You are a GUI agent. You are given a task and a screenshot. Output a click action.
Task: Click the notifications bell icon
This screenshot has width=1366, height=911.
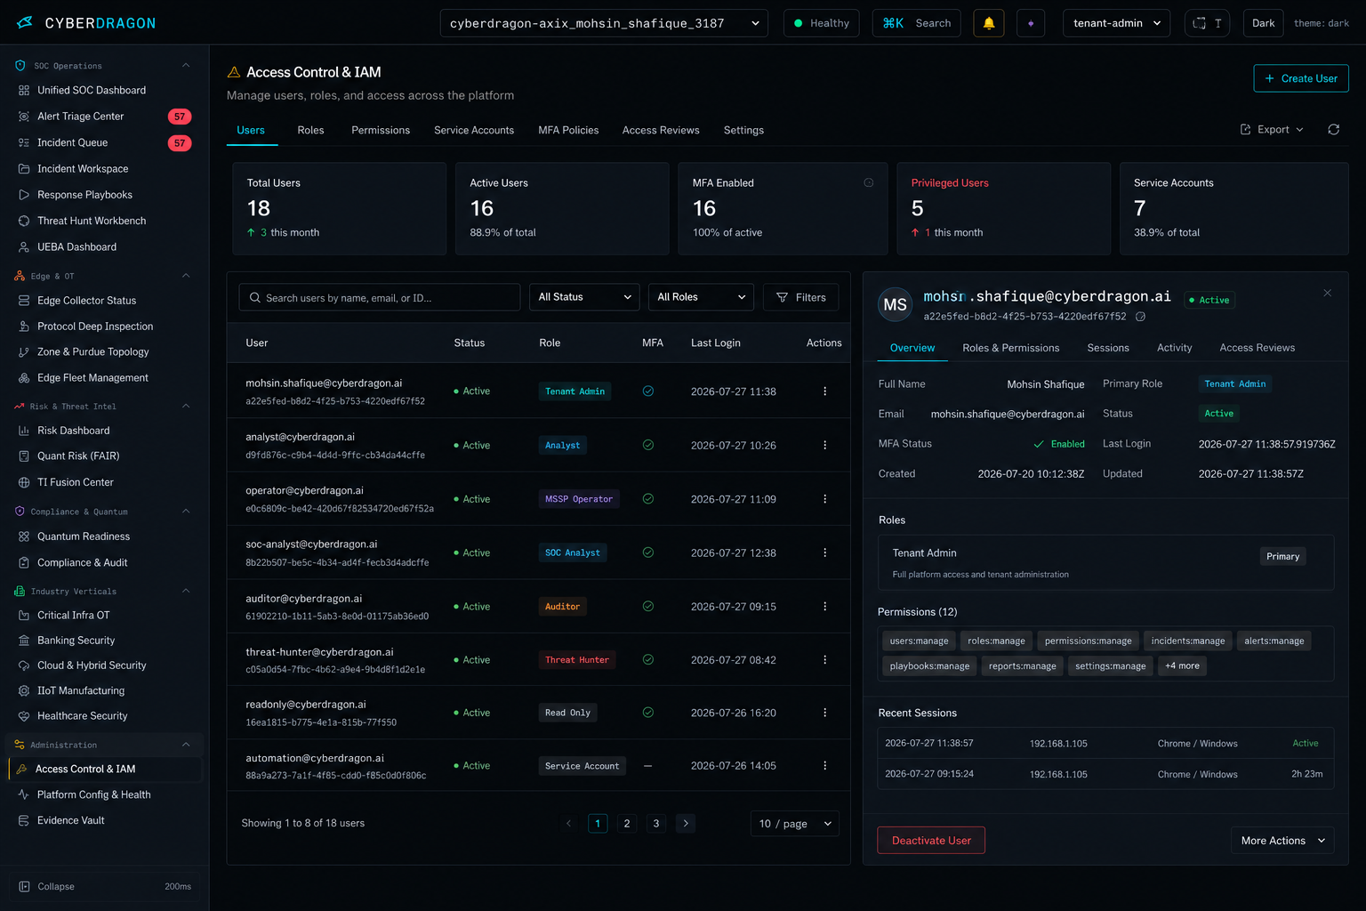click(989, 23)
